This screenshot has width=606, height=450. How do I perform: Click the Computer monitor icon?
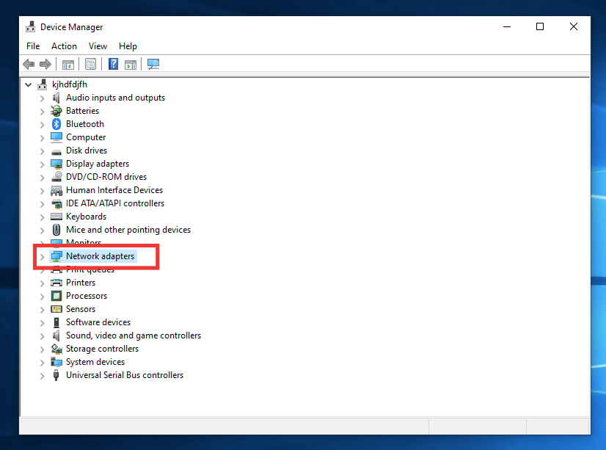pos(56,137)
